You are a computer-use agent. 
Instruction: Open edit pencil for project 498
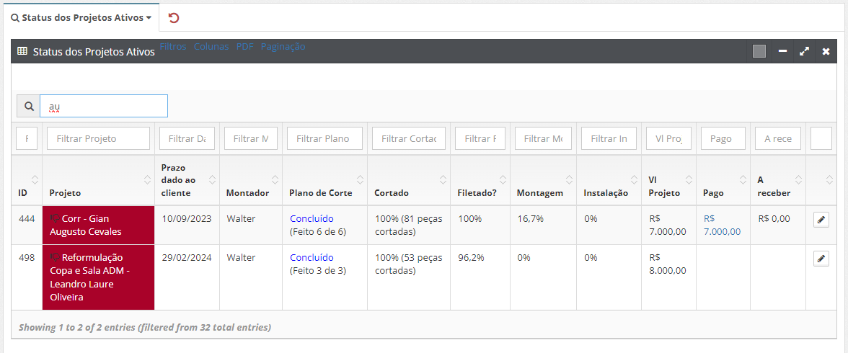click(821, 259)
